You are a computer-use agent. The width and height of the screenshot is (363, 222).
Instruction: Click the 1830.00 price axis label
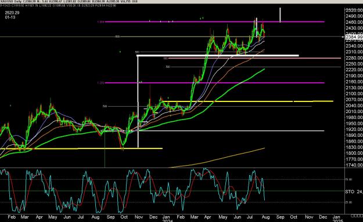pyautogui.click(x=354, y=147)
